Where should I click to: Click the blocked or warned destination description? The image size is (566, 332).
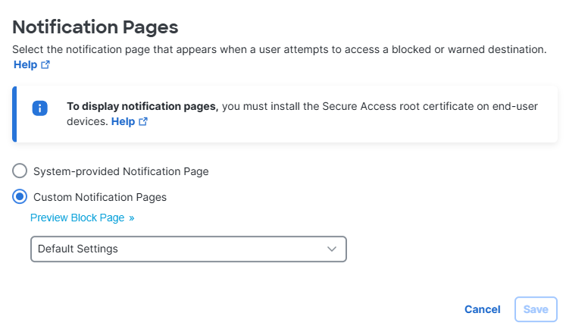coord(280,49)
